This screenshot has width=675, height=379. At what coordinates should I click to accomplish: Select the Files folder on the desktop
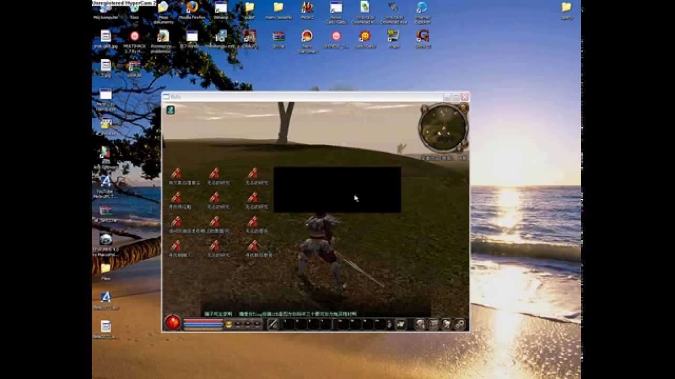[x=105, y=272]
